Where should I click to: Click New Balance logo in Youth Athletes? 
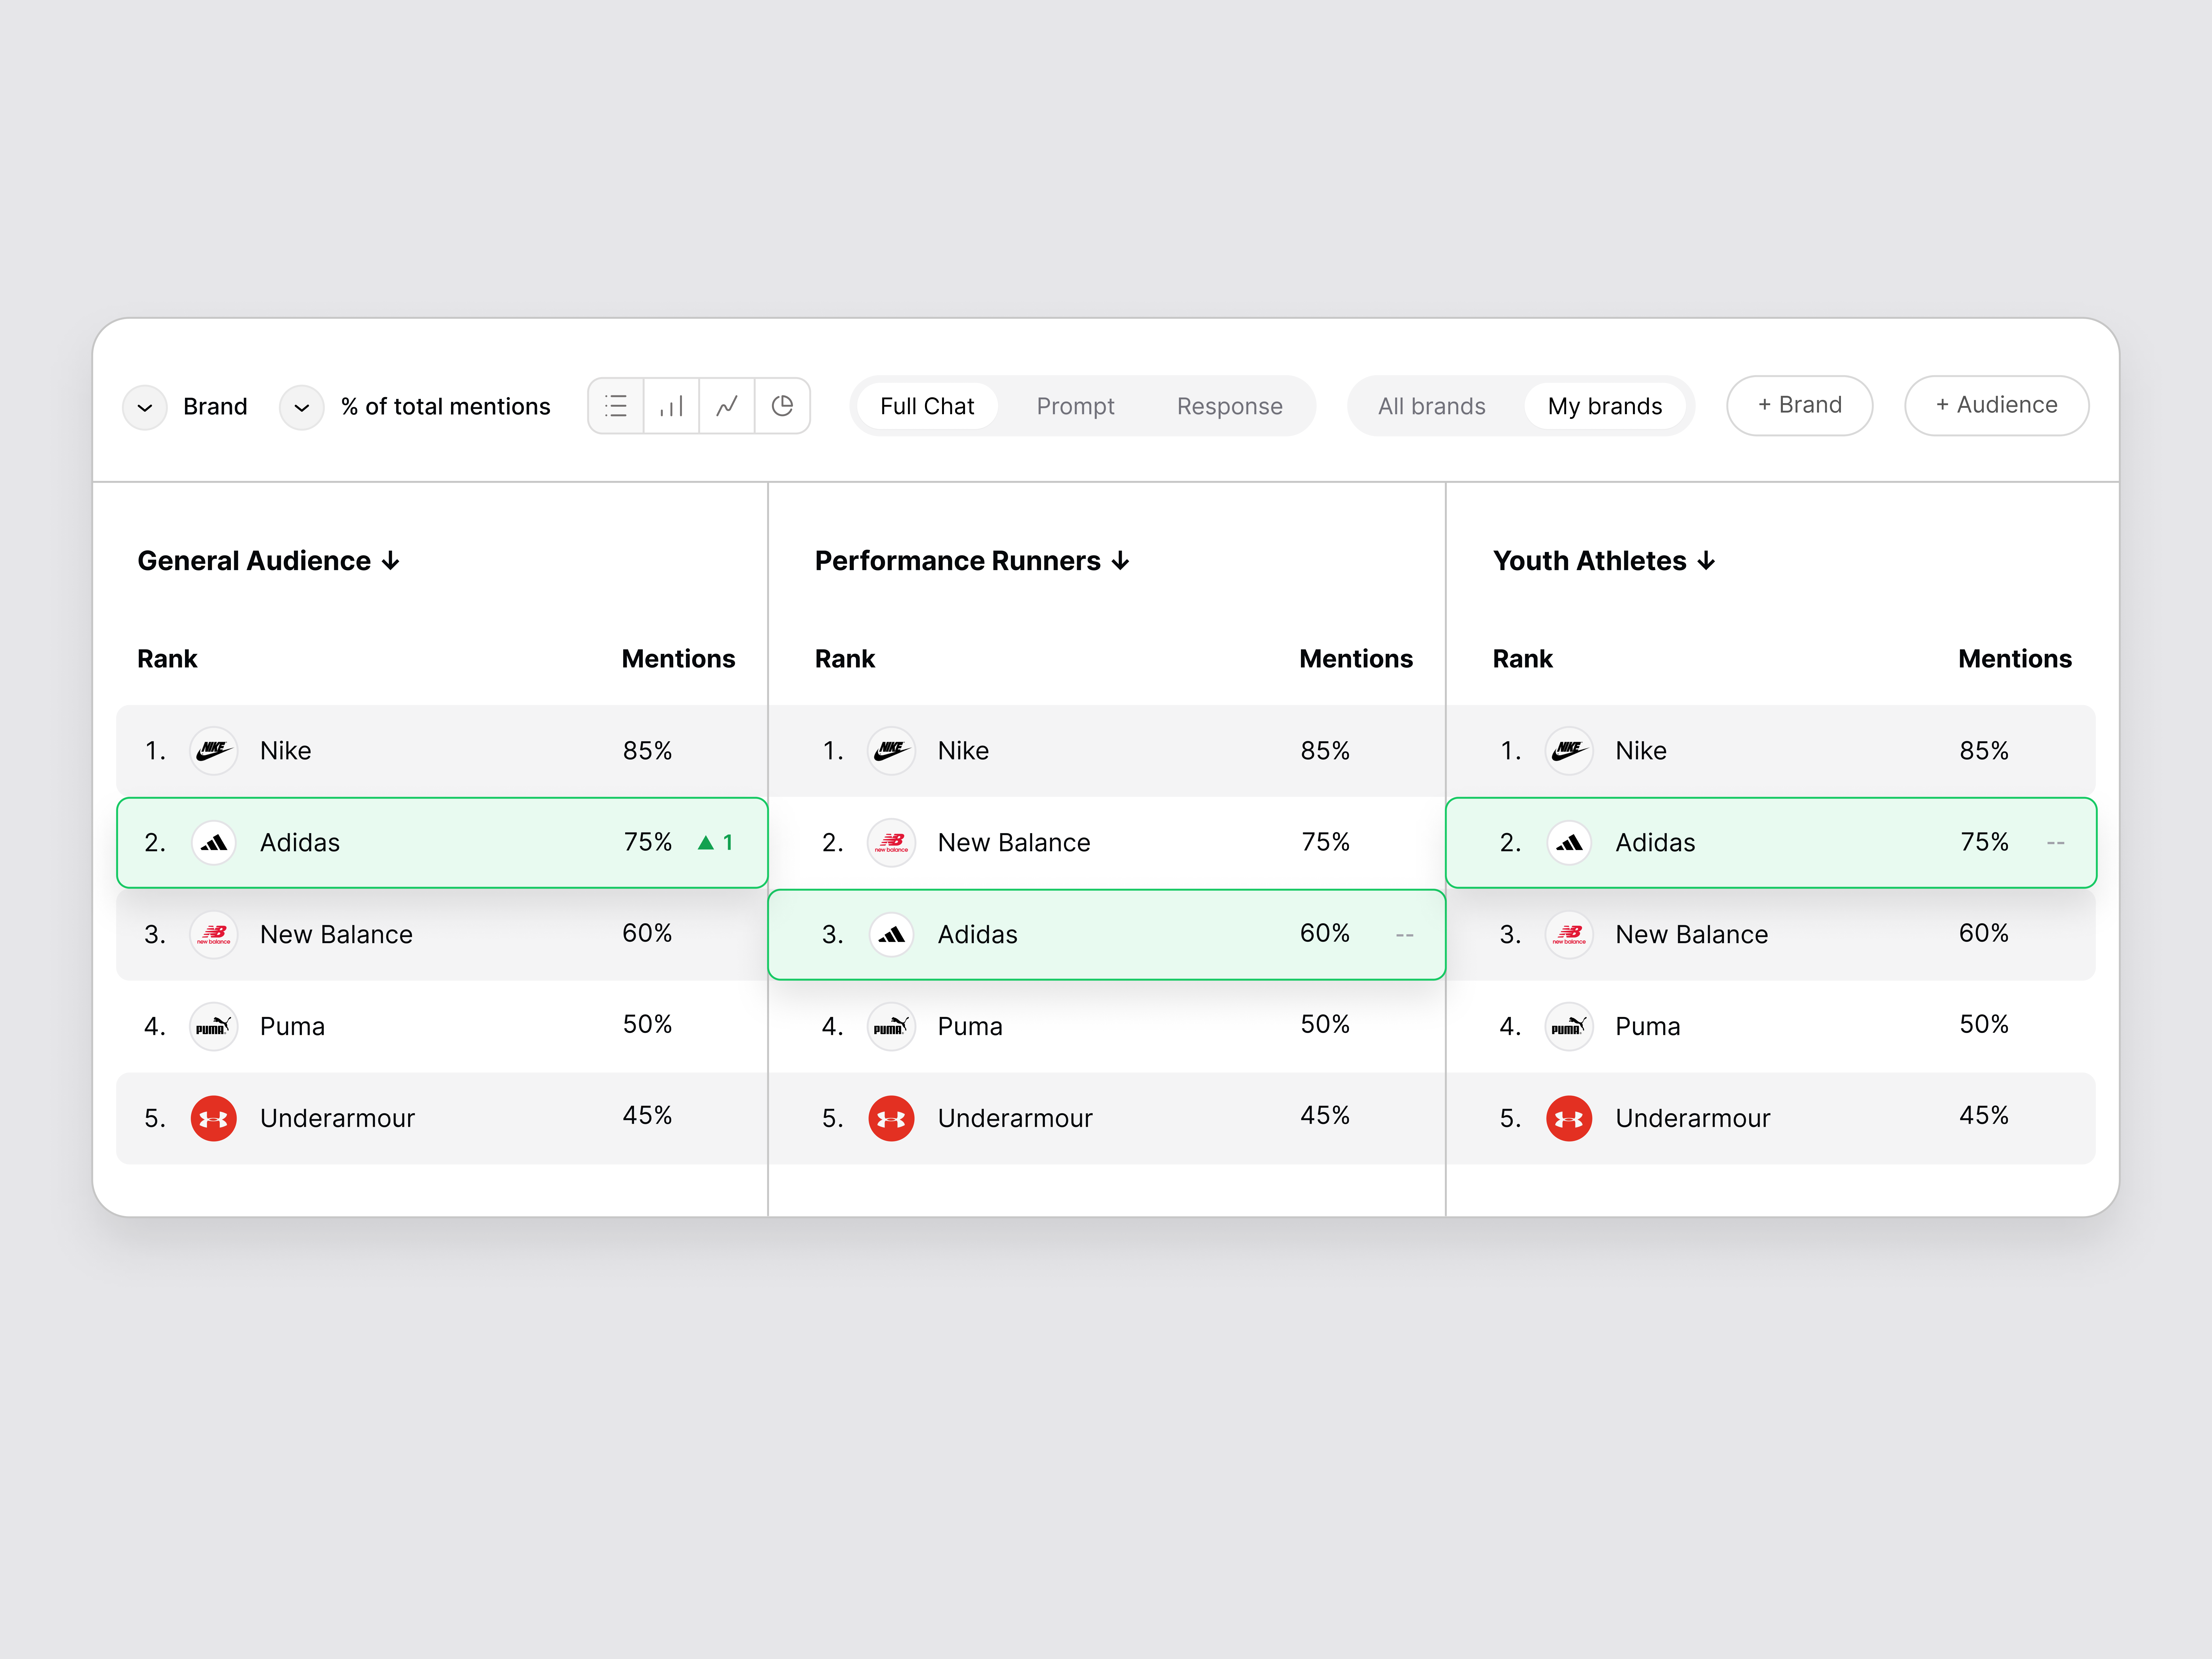tap(1569, 935)
